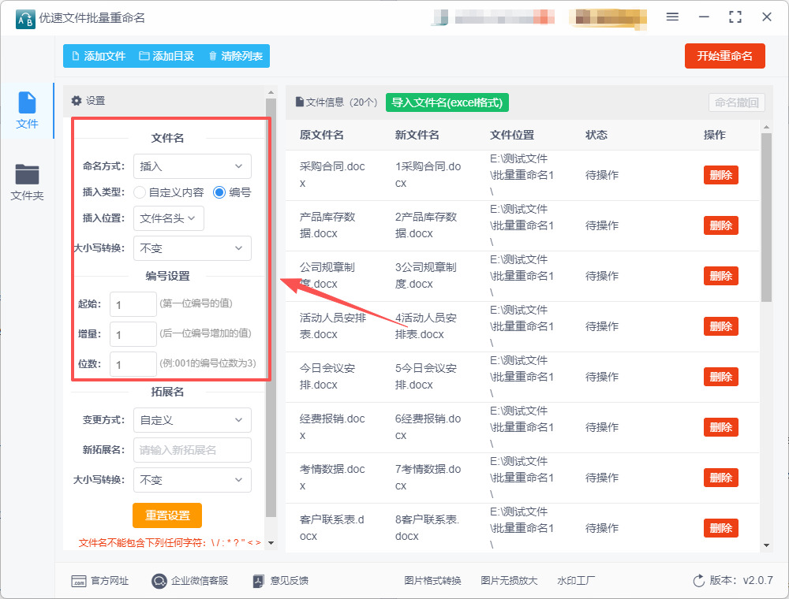This screenshot has height=599, width=789.
Task: Select the 编号 radio button
Action: click(219, 192)
